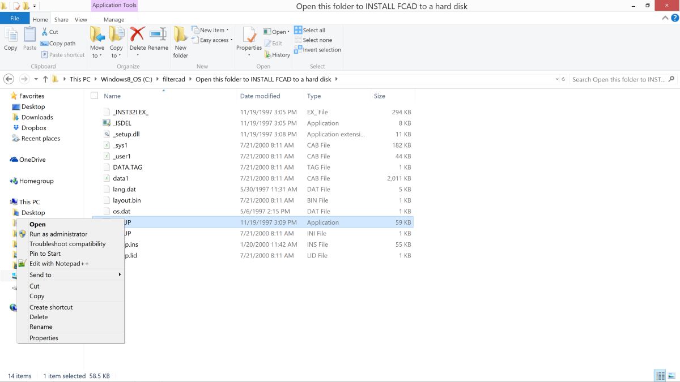Go back with the Back arrow button

(9, 79)
